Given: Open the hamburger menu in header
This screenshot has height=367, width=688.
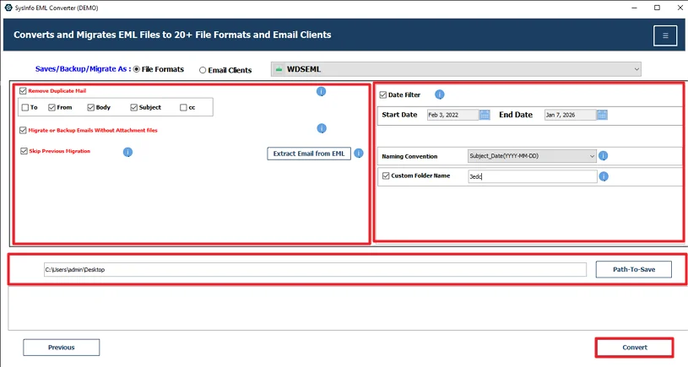Looking at the screenshot, I should [x=665, y=35].
